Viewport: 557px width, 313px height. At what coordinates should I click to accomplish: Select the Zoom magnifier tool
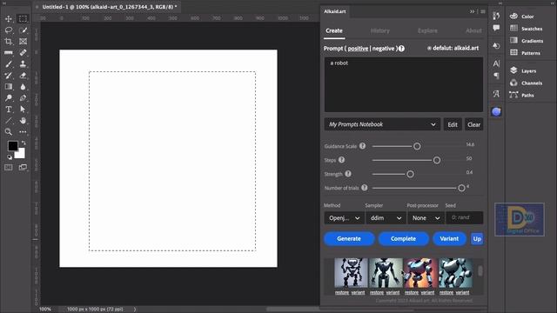pyautogui.click(x=9, y=132)
